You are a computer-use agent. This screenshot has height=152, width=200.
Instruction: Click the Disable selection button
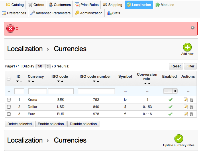coord(83,124)
